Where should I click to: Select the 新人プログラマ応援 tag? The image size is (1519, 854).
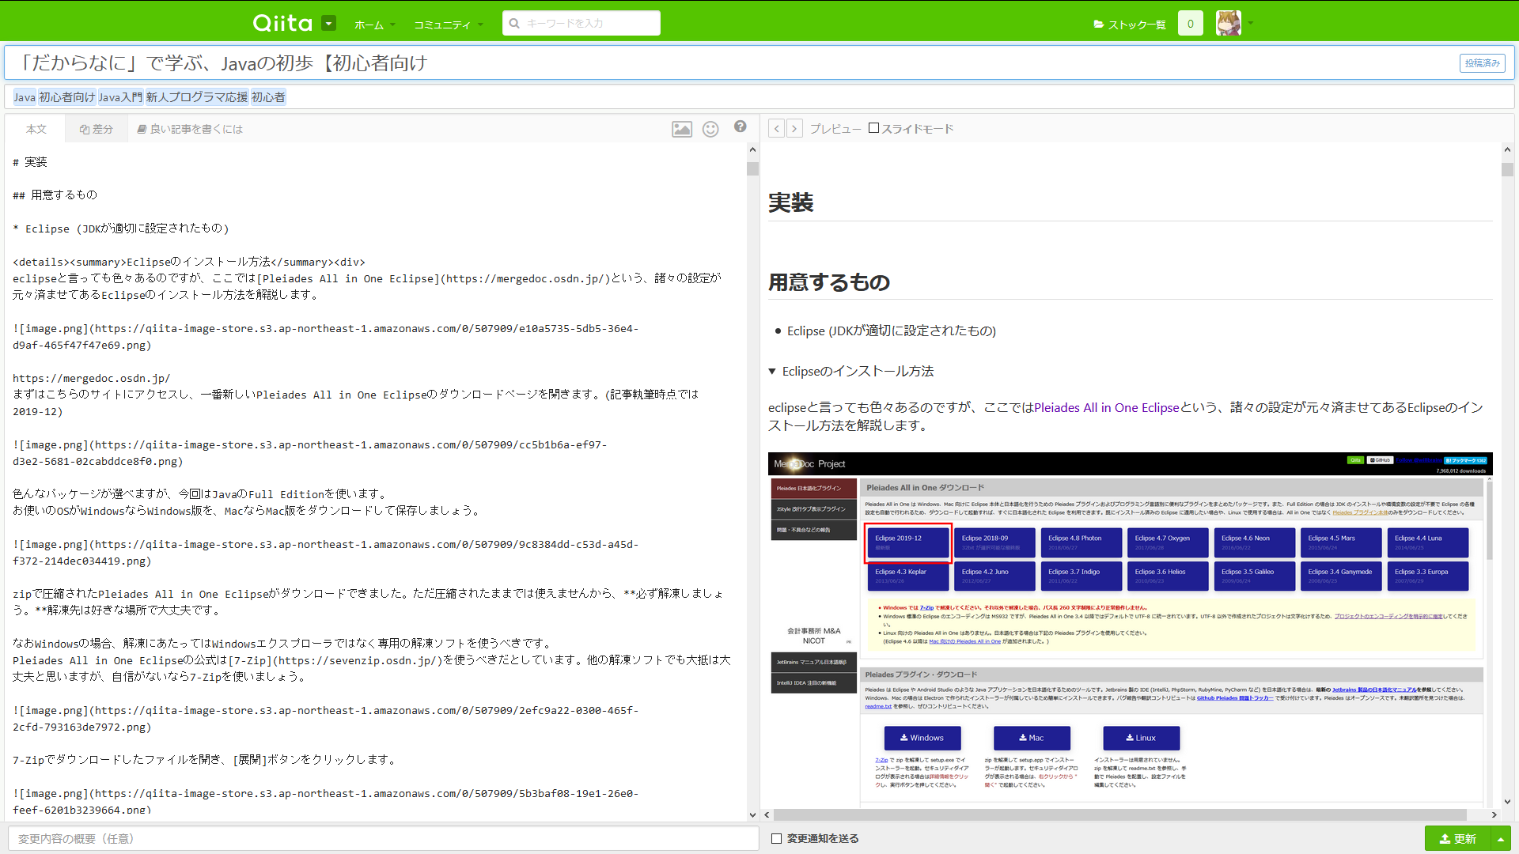[196, 97]
